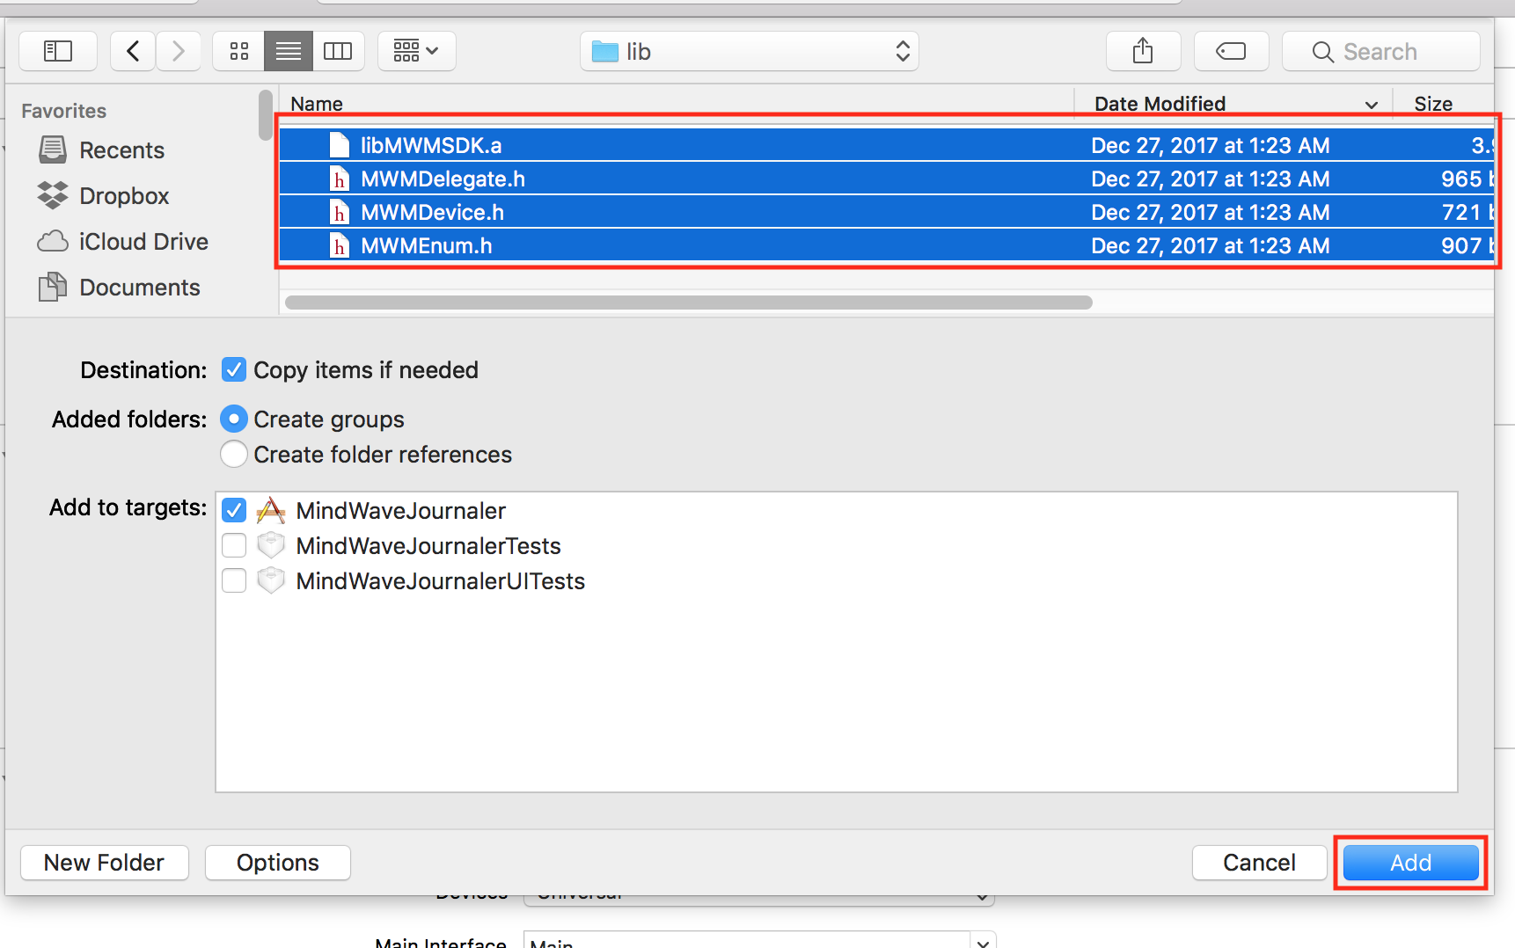
Task: Enable the MindWaveJournalerUITests target
Action: (233, 580)
